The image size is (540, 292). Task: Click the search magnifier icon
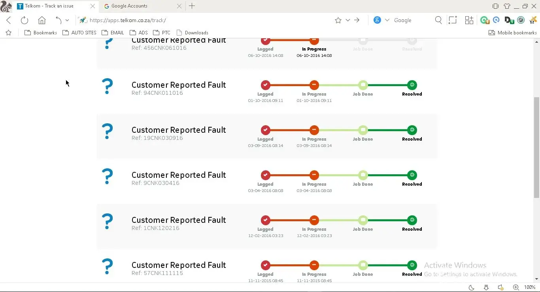point(438,20)
